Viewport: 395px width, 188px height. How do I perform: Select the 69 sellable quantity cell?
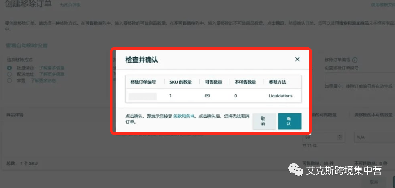207,96
